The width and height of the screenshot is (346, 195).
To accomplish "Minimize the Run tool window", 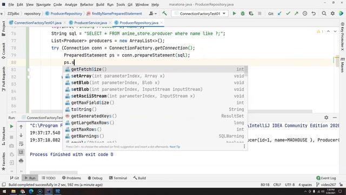I will [335, 118].
